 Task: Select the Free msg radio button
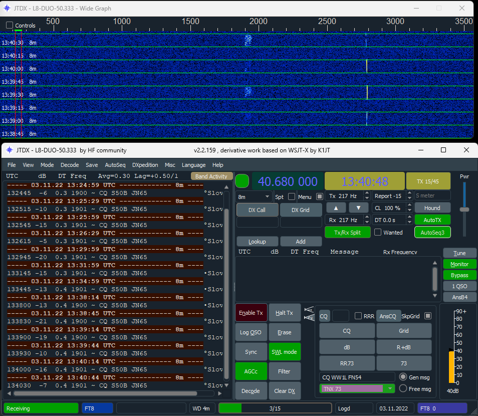coord(403,388)
